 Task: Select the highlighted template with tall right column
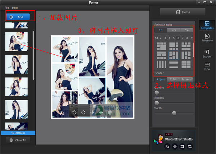[x=174, y=55]
